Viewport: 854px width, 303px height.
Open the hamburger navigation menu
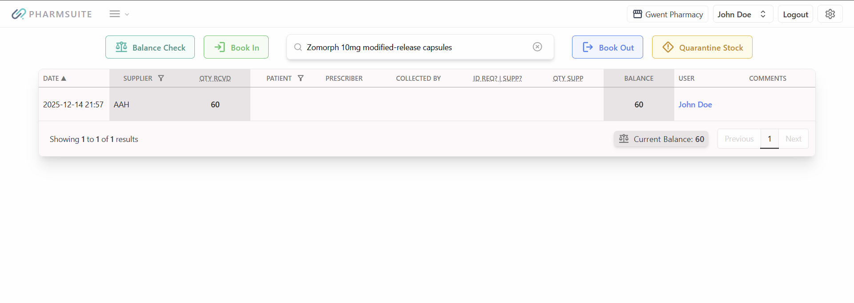click(115, 14)
